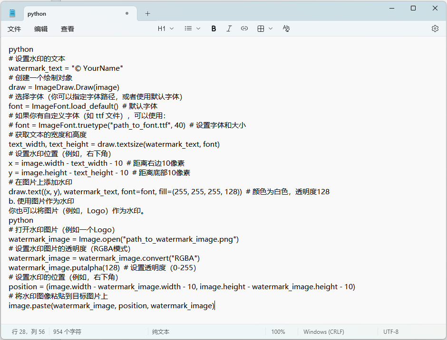447x340 pixels.
Task: Expand the H1 heading dropdown
Action: tap(165, 28)
